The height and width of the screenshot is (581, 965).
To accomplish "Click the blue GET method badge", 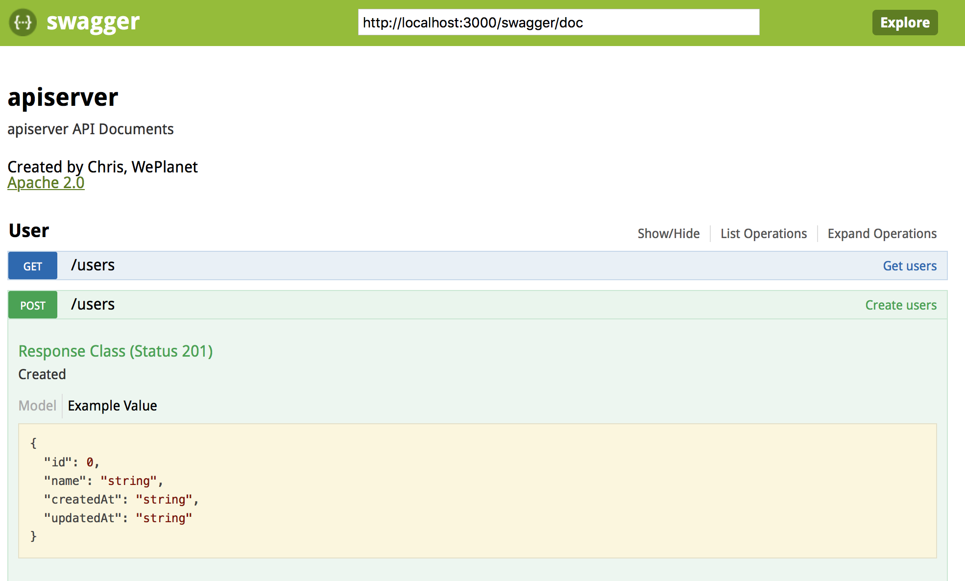I will pyautogui.click(x=33, y=266).
